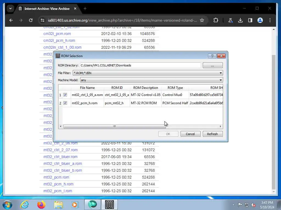Click the ROM Directory browse button
281x210 pixels.
click(x=213, y=65)
